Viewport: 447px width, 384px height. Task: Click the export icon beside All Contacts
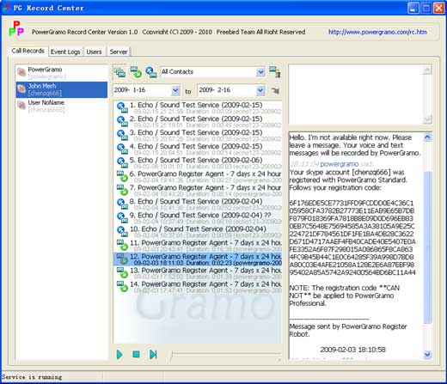[274, 72]
